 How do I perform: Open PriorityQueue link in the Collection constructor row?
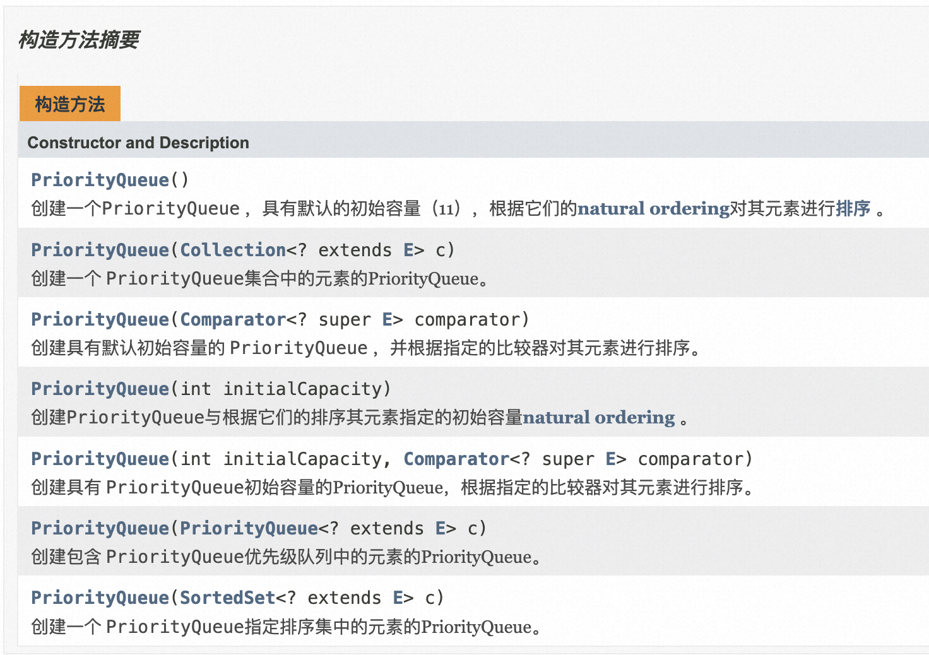[100, 250]
